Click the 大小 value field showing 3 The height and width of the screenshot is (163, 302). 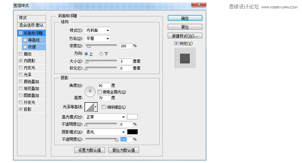[x=126, y=61]
